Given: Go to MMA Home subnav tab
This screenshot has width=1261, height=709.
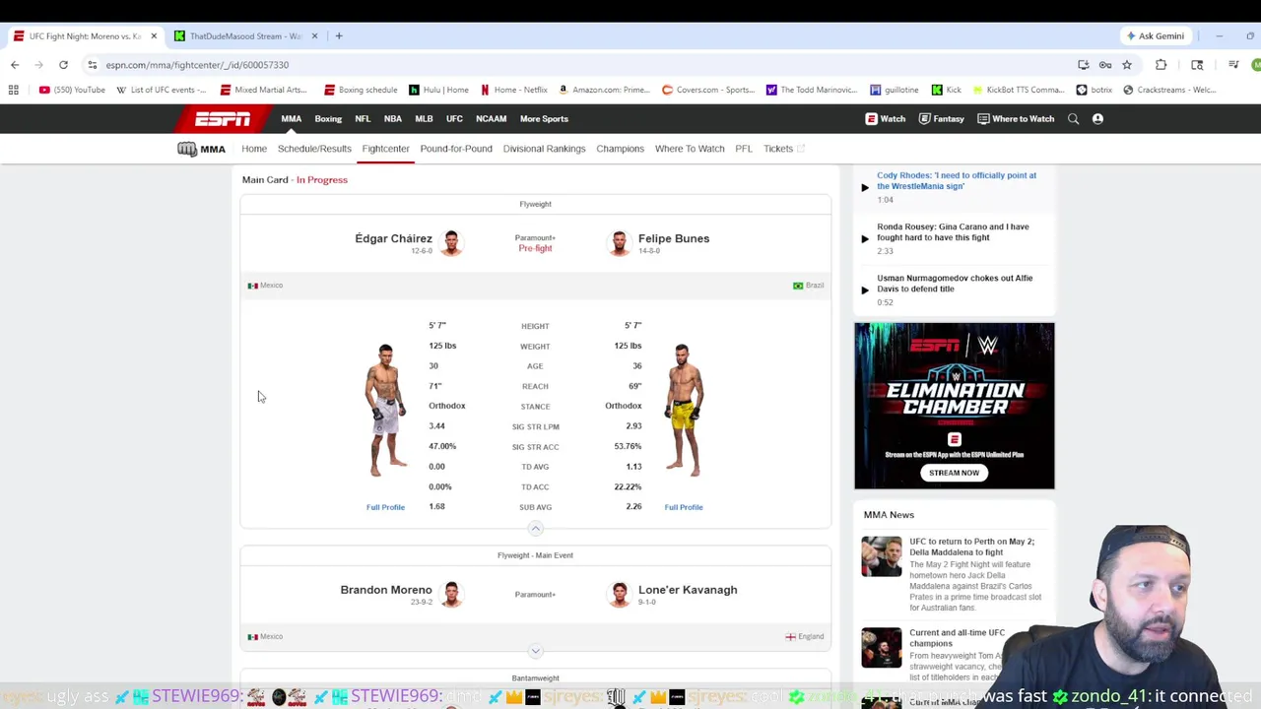Looking at the screenshot, I should [x=254, y=149].
